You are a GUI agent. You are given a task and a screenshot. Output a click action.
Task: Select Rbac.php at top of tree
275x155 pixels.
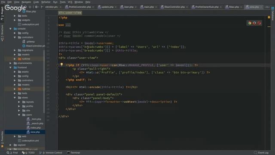29,12
